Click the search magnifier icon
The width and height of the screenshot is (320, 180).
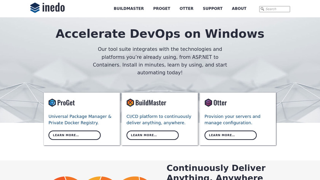point(262,9)
